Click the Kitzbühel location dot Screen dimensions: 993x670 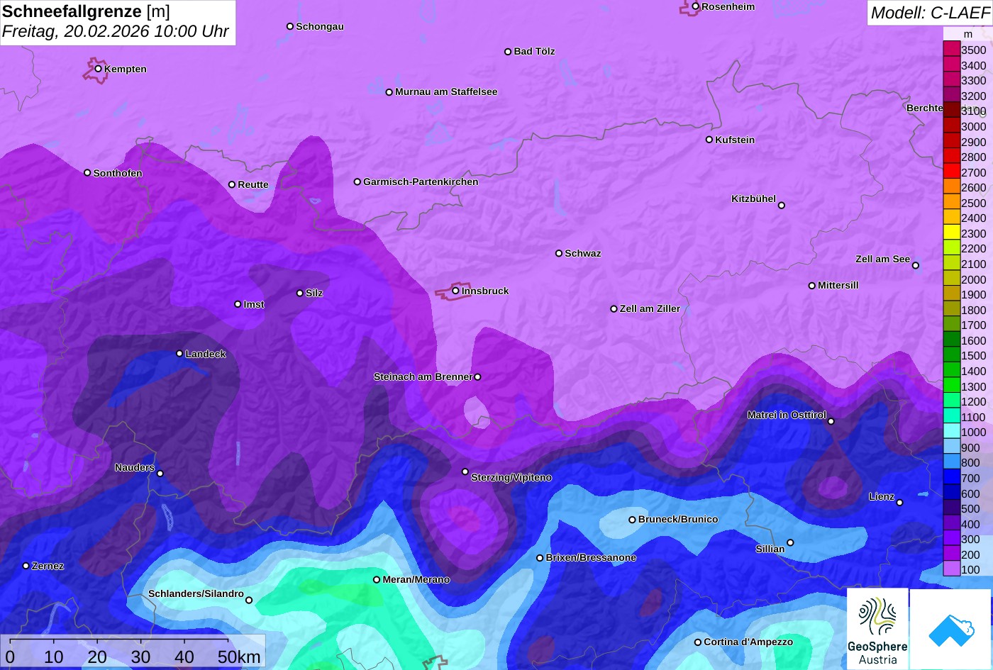(782, 206)
